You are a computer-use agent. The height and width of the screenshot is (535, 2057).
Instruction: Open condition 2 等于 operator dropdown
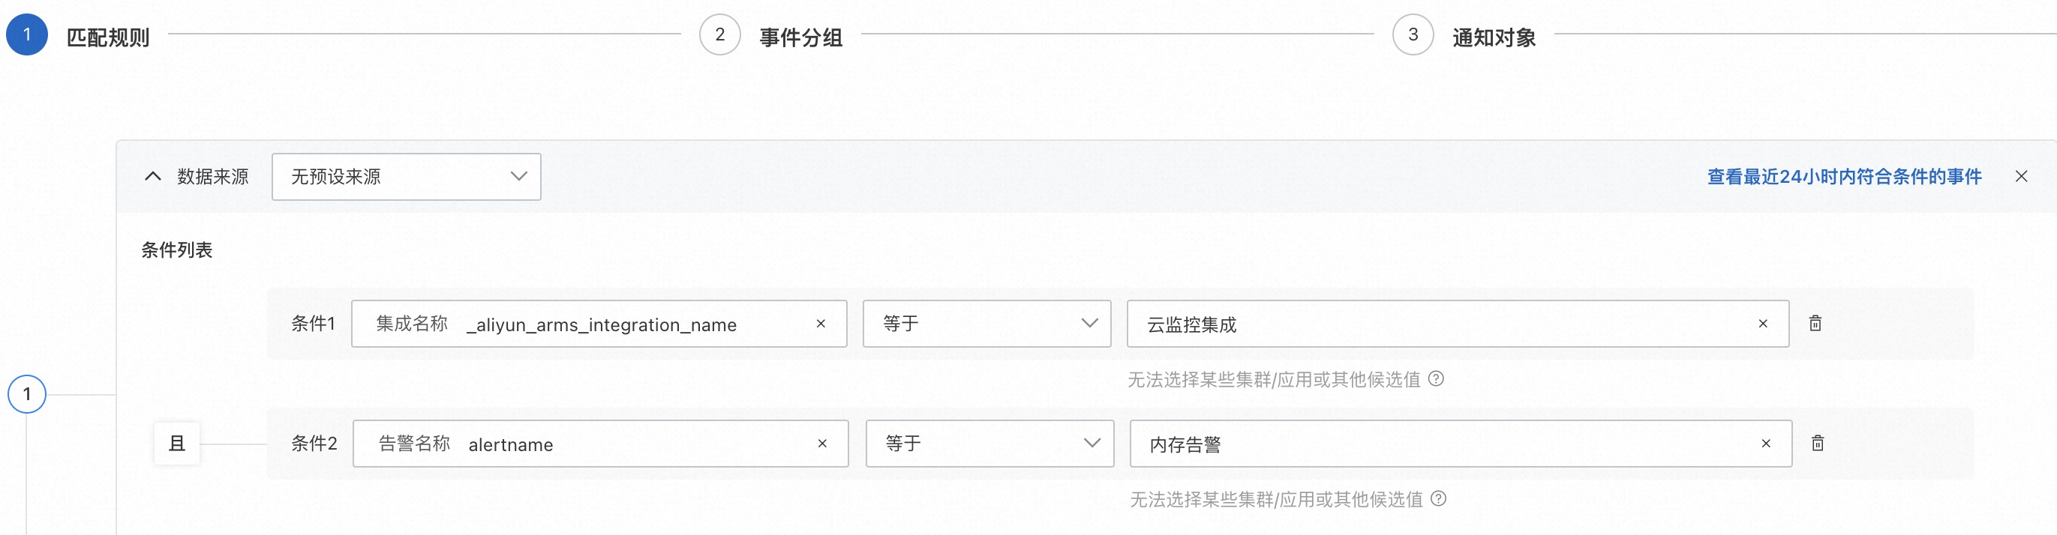[x=989, y=444]
